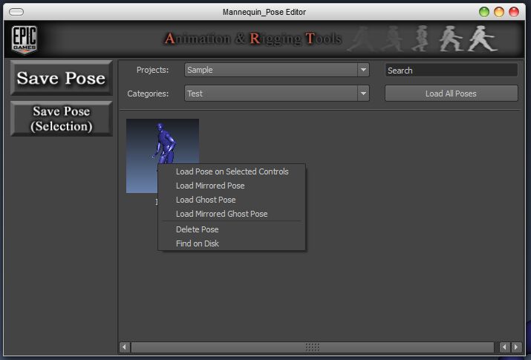Image resolution: width=531 pixels, height=360 pixels.
Task: Click the right scroll arrow at scrollbar end
Action: click(516, 347)
